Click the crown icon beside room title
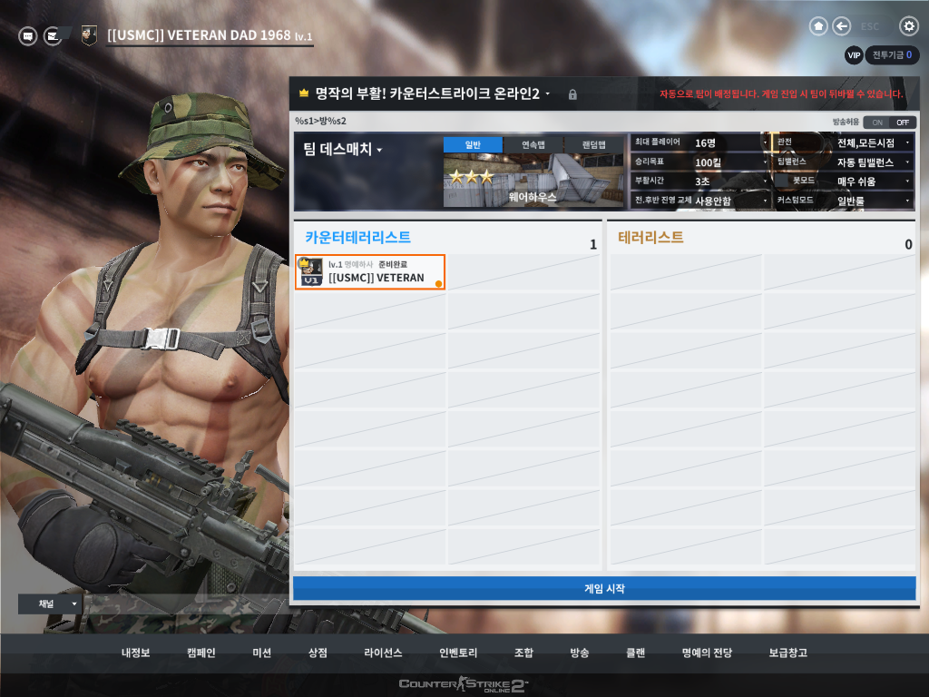929x697 pixels. coord(304,93)
